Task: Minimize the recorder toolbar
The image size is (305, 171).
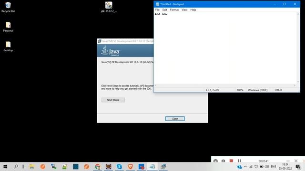Action: point(288,161)
